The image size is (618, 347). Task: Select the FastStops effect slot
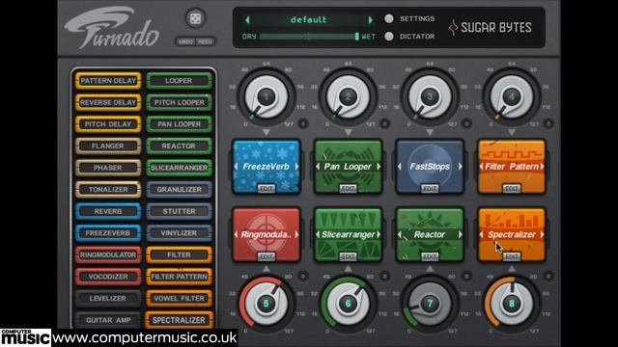click(430, 167)
